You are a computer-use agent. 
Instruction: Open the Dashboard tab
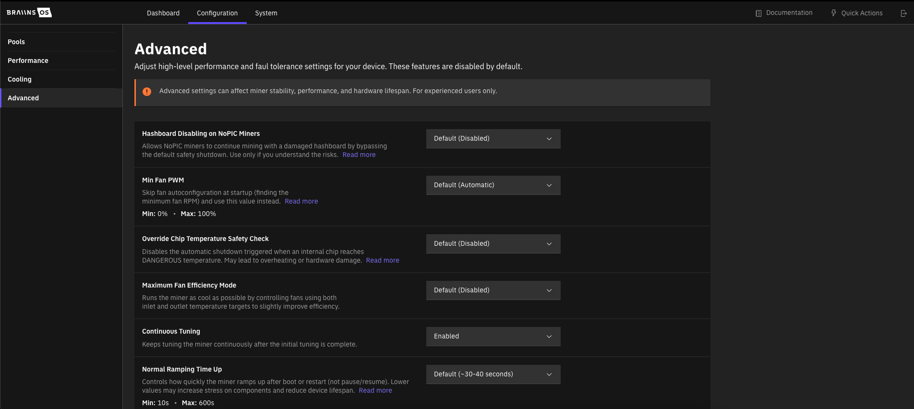(163, 13)
